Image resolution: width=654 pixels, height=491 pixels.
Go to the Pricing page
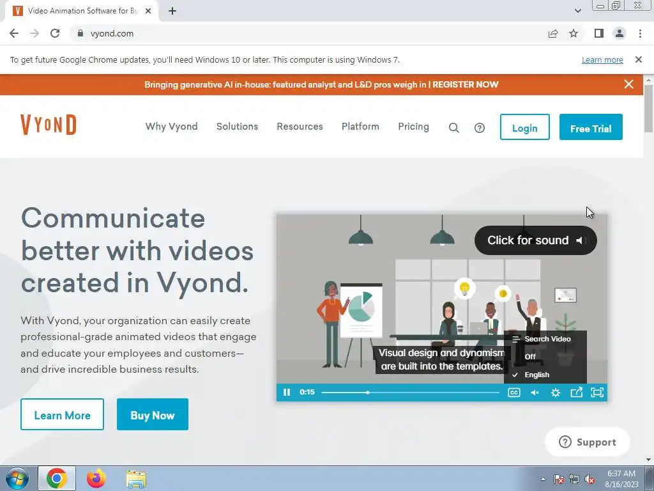pyautogui.click(x=413, y=127)
